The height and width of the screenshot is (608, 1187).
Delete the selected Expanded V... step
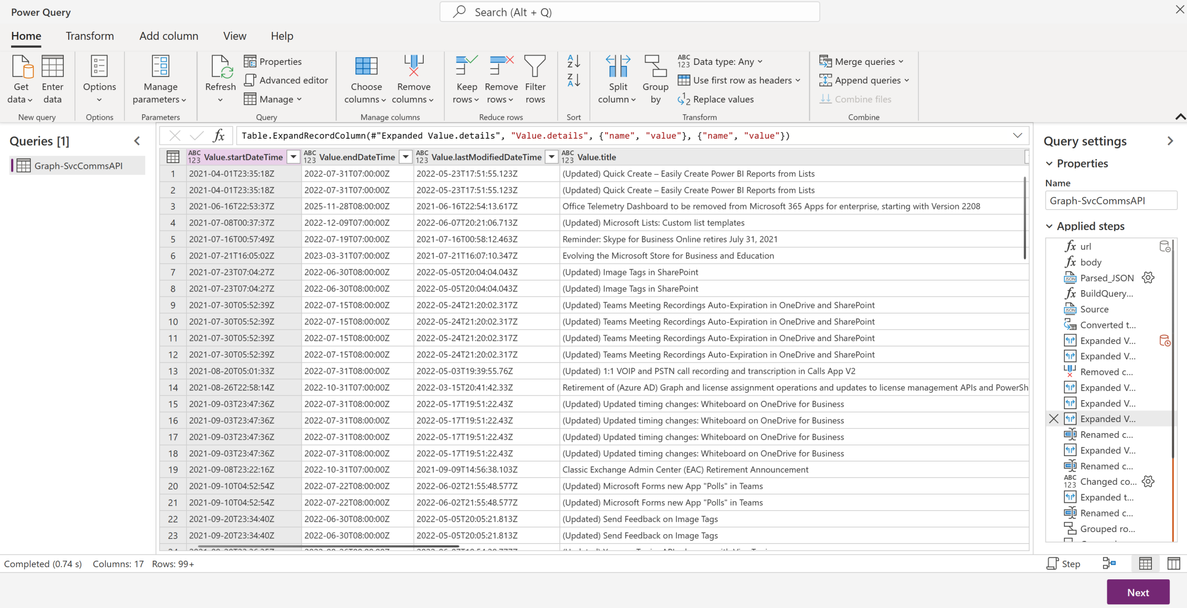1054,419
